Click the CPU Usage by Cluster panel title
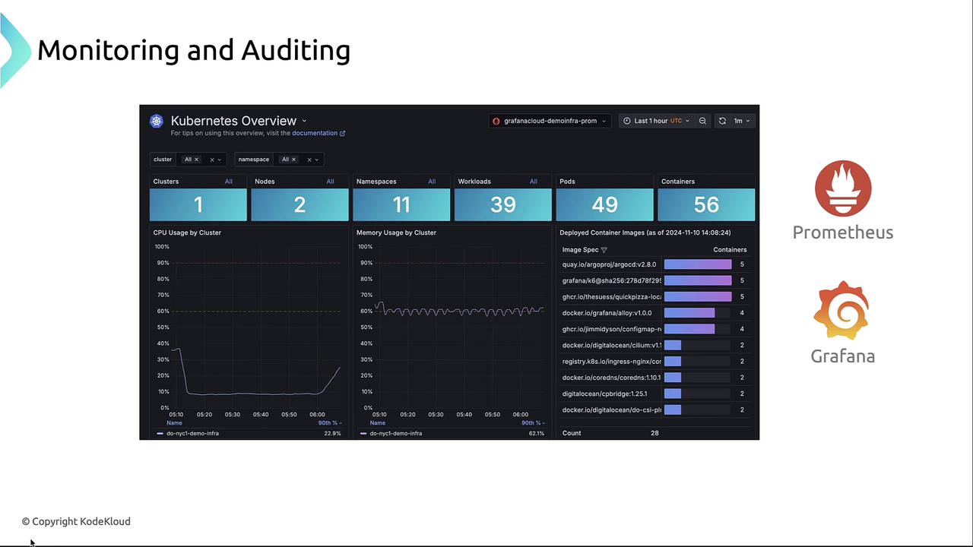 click(x=187, y=232)
